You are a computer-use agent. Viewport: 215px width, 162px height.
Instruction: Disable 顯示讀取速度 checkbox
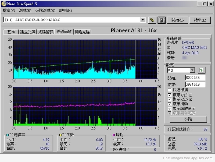[x=169, y=108]
